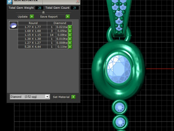Click the Total Gem Weight label
The height and width of the screenshot is (131, 174).
tap(21, 8)
